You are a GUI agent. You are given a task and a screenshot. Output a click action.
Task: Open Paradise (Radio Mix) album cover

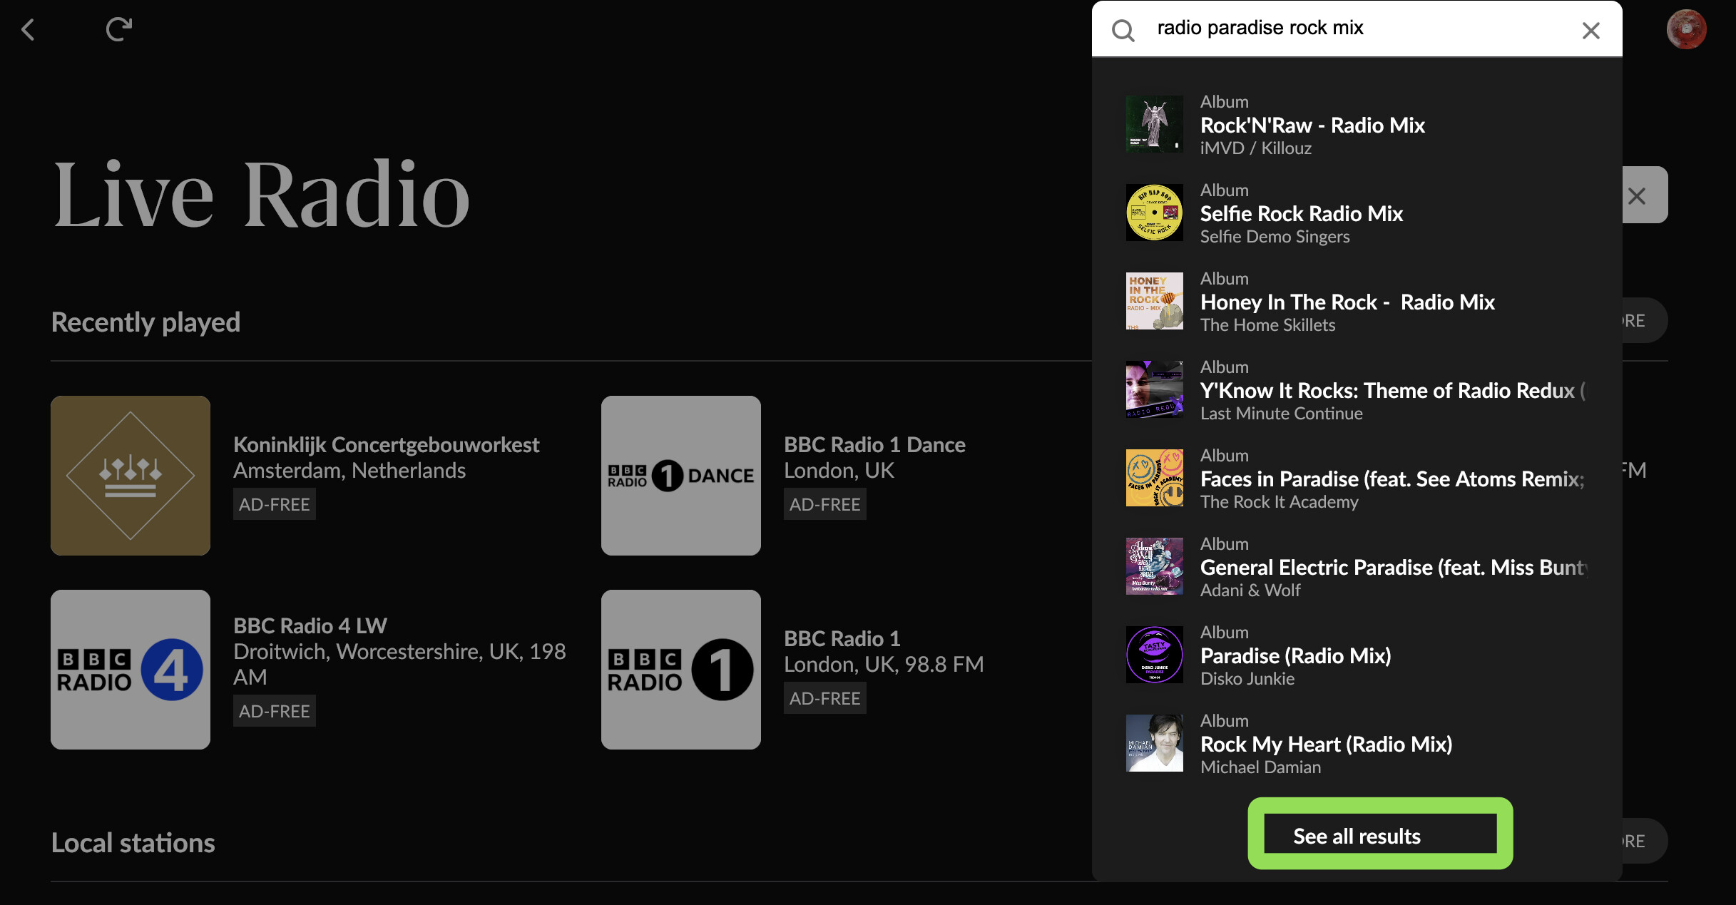click(1154, 655)
